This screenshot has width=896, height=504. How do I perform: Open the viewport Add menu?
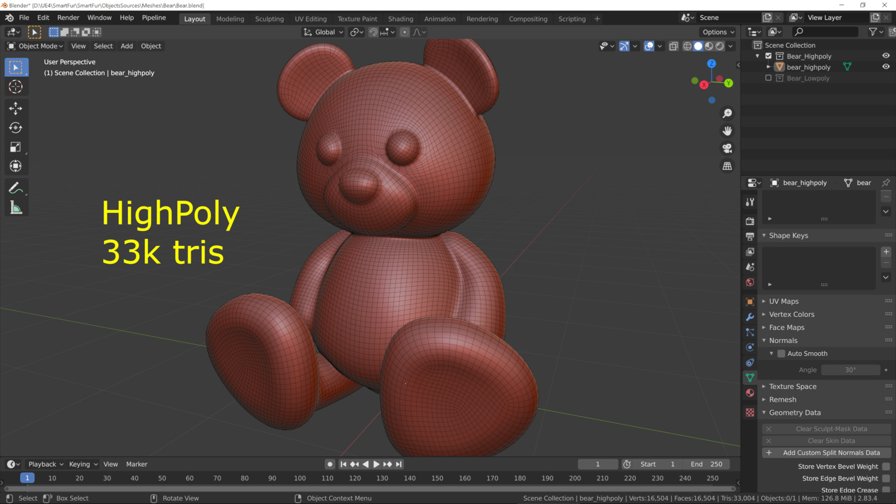[127, 46]
